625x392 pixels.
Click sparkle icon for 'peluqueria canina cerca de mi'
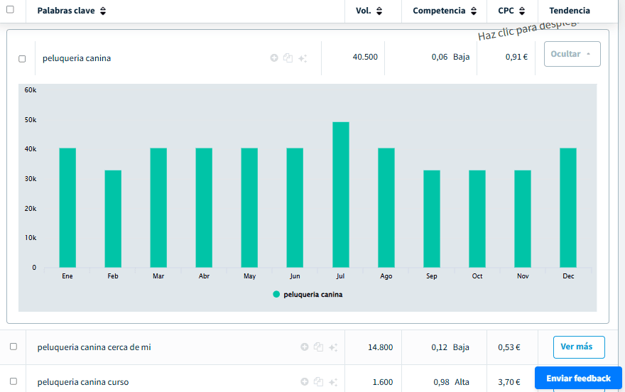(x=333, y=347)
